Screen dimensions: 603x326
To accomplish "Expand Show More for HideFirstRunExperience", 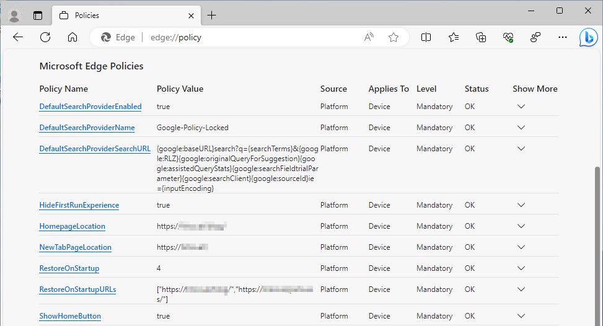I will tap(521, 205).
